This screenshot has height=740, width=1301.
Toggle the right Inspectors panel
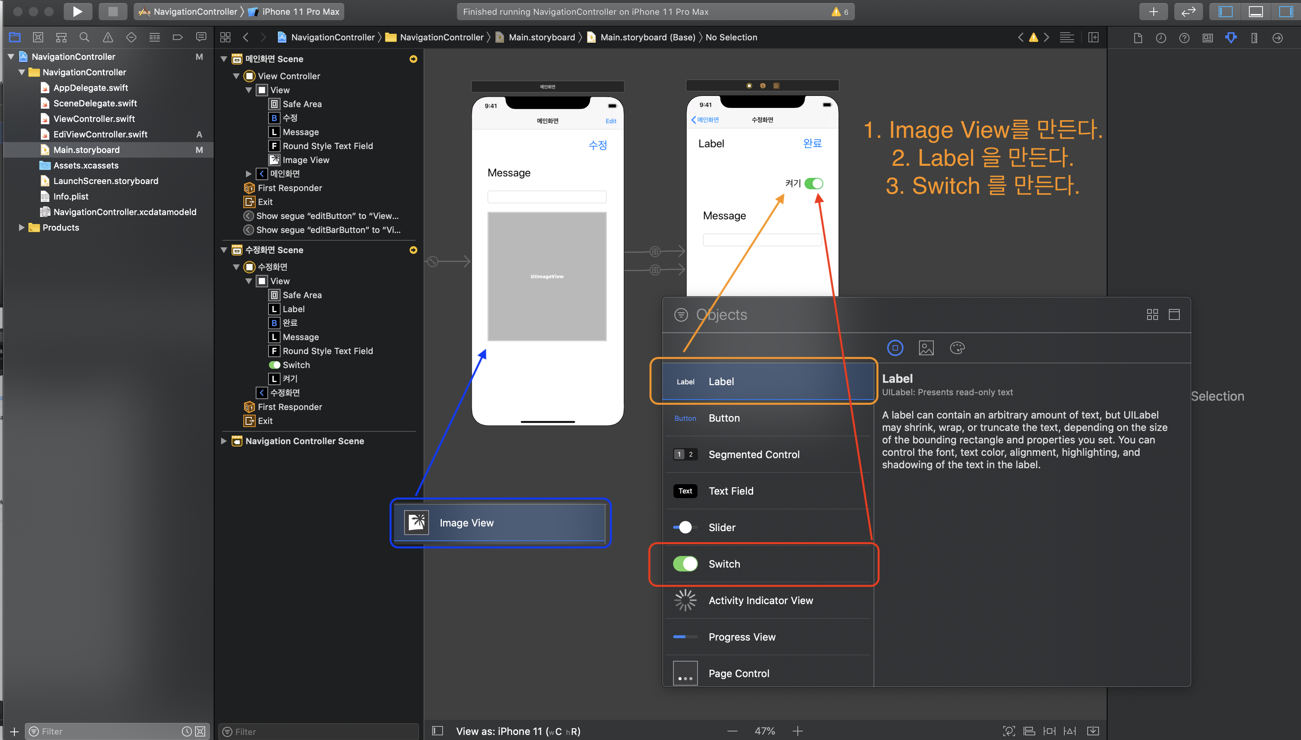click(1286, 11)
